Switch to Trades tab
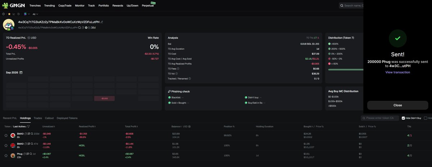This screenshot has height=167, width=432. (x=38, y=118)
